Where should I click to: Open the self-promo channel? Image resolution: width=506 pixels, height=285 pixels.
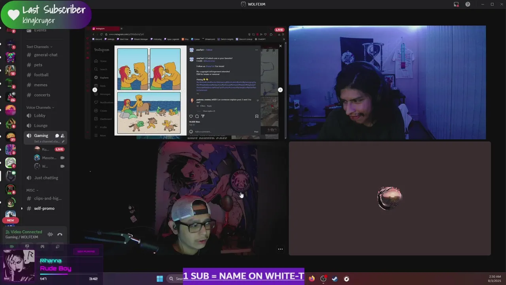pyautogui.click(x=45, y=208)
